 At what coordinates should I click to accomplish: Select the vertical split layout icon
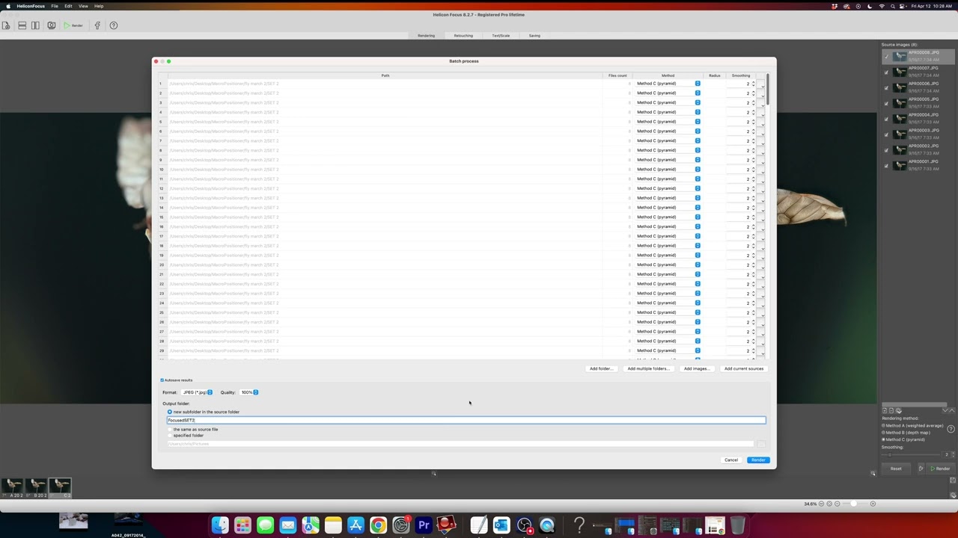[x=35, y=25]
